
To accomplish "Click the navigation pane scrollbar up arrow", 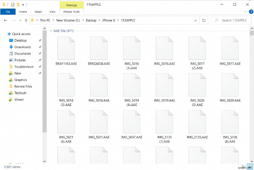I will pyautogui.click(x=44, y=28).
